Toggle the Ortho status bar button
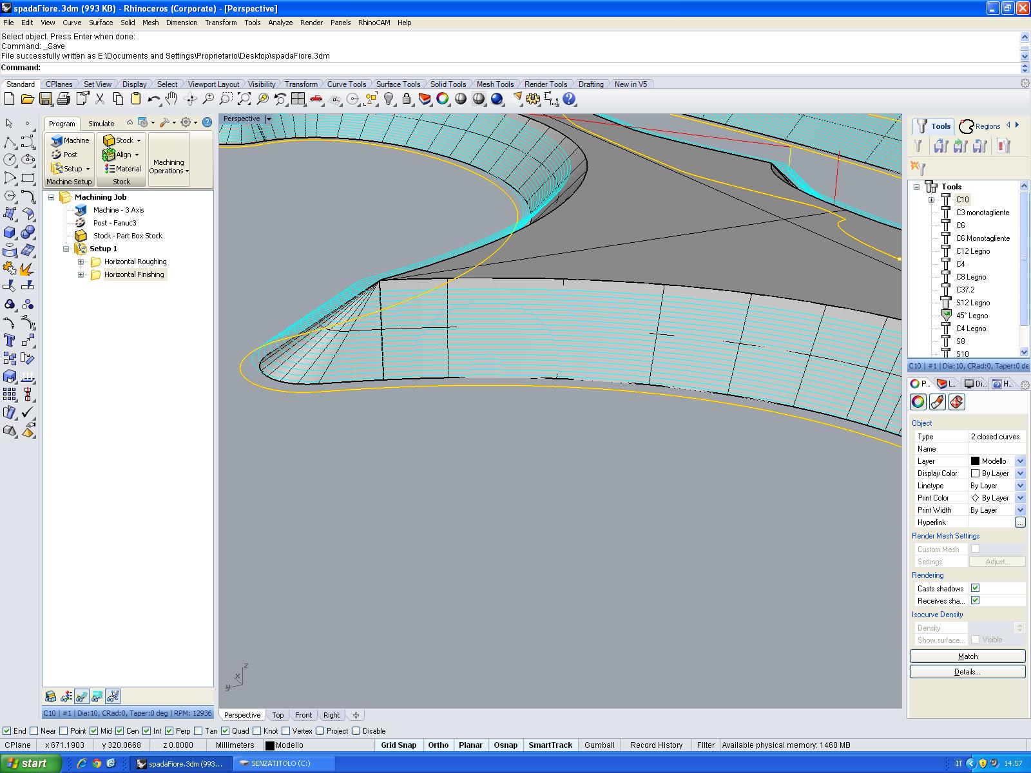Viewport: 1031px width, 773px height. [438, 745]
